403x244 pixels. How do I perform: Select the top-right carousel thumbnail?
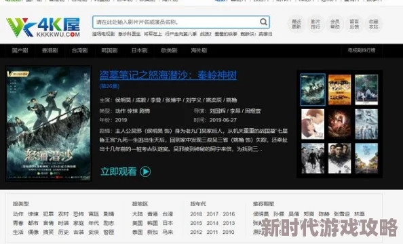(366, 89)
